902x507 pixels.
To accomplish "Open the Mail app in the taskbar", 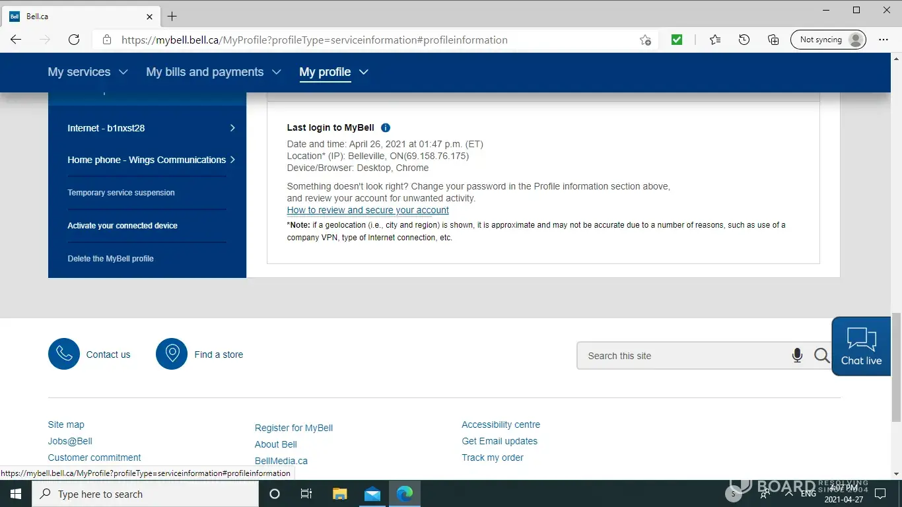I will [372, 494].
